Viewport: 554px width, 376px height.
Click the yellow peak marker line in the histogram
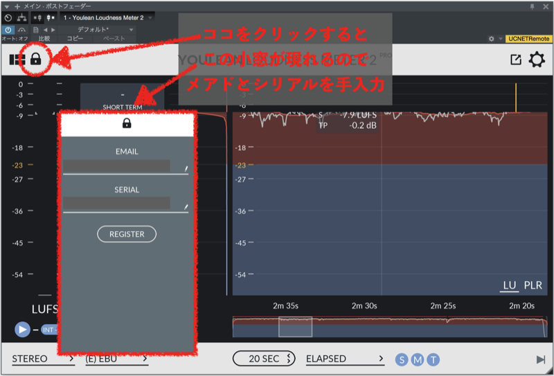click(x=516, y=98)
